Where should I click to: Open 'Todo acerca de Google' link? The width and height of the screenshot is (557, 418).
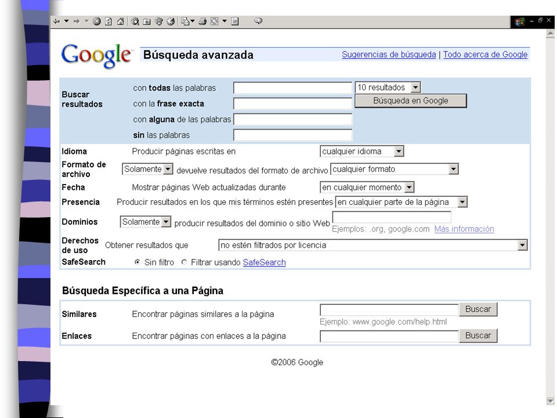pos(485,55)
